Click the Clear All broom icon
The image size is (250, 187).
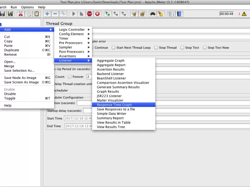point(142,14)
